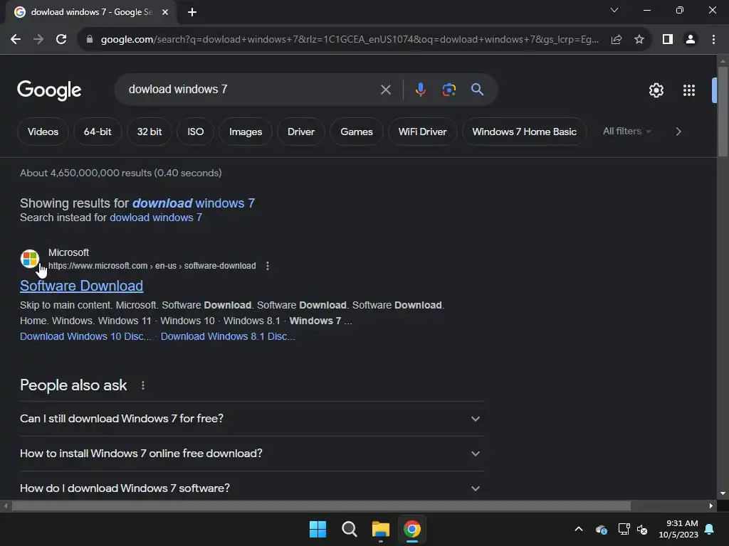View site info via the padlock icon
The height and width of the screenshot is (546, 729).
click(x=90, y=40)
